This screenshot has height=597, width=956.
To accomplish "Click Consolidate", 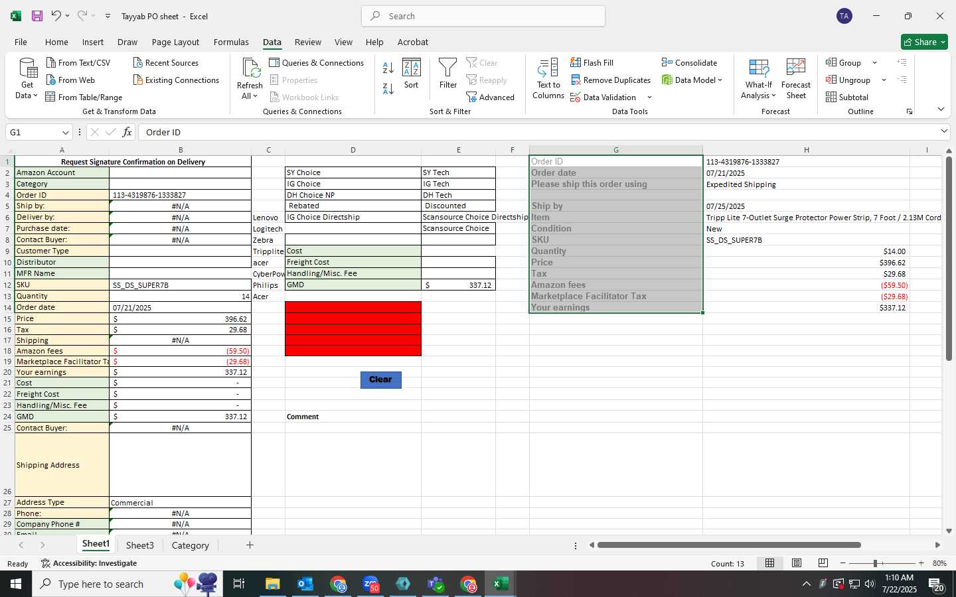I will [x=689, y=62].
